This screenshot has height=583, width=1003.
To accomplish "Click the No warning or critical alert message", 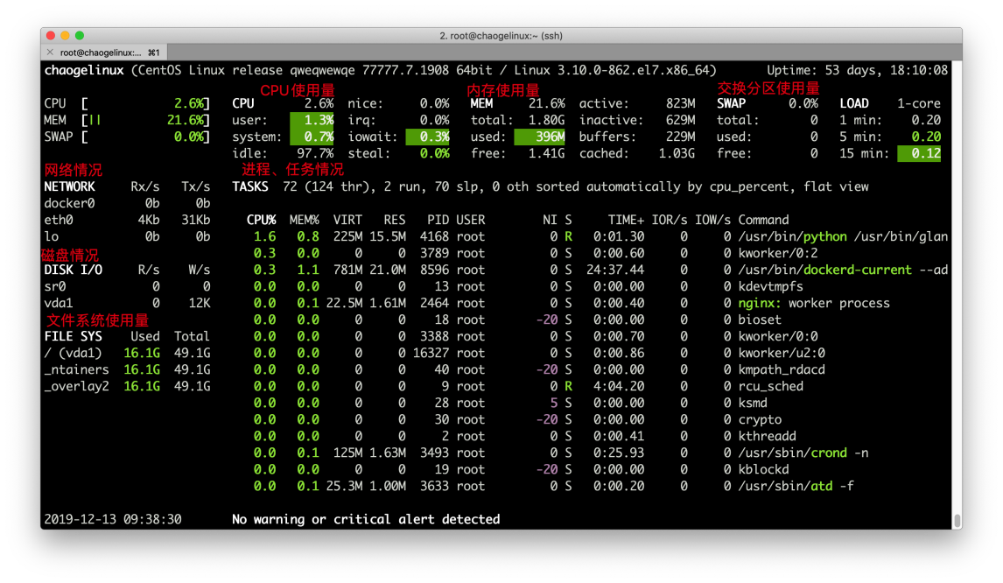I will pyautogui.click(x=366, y=520).
